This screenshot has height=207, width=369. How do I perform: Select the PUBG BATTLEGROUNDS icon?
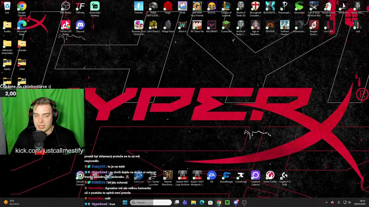click(153, 9)
